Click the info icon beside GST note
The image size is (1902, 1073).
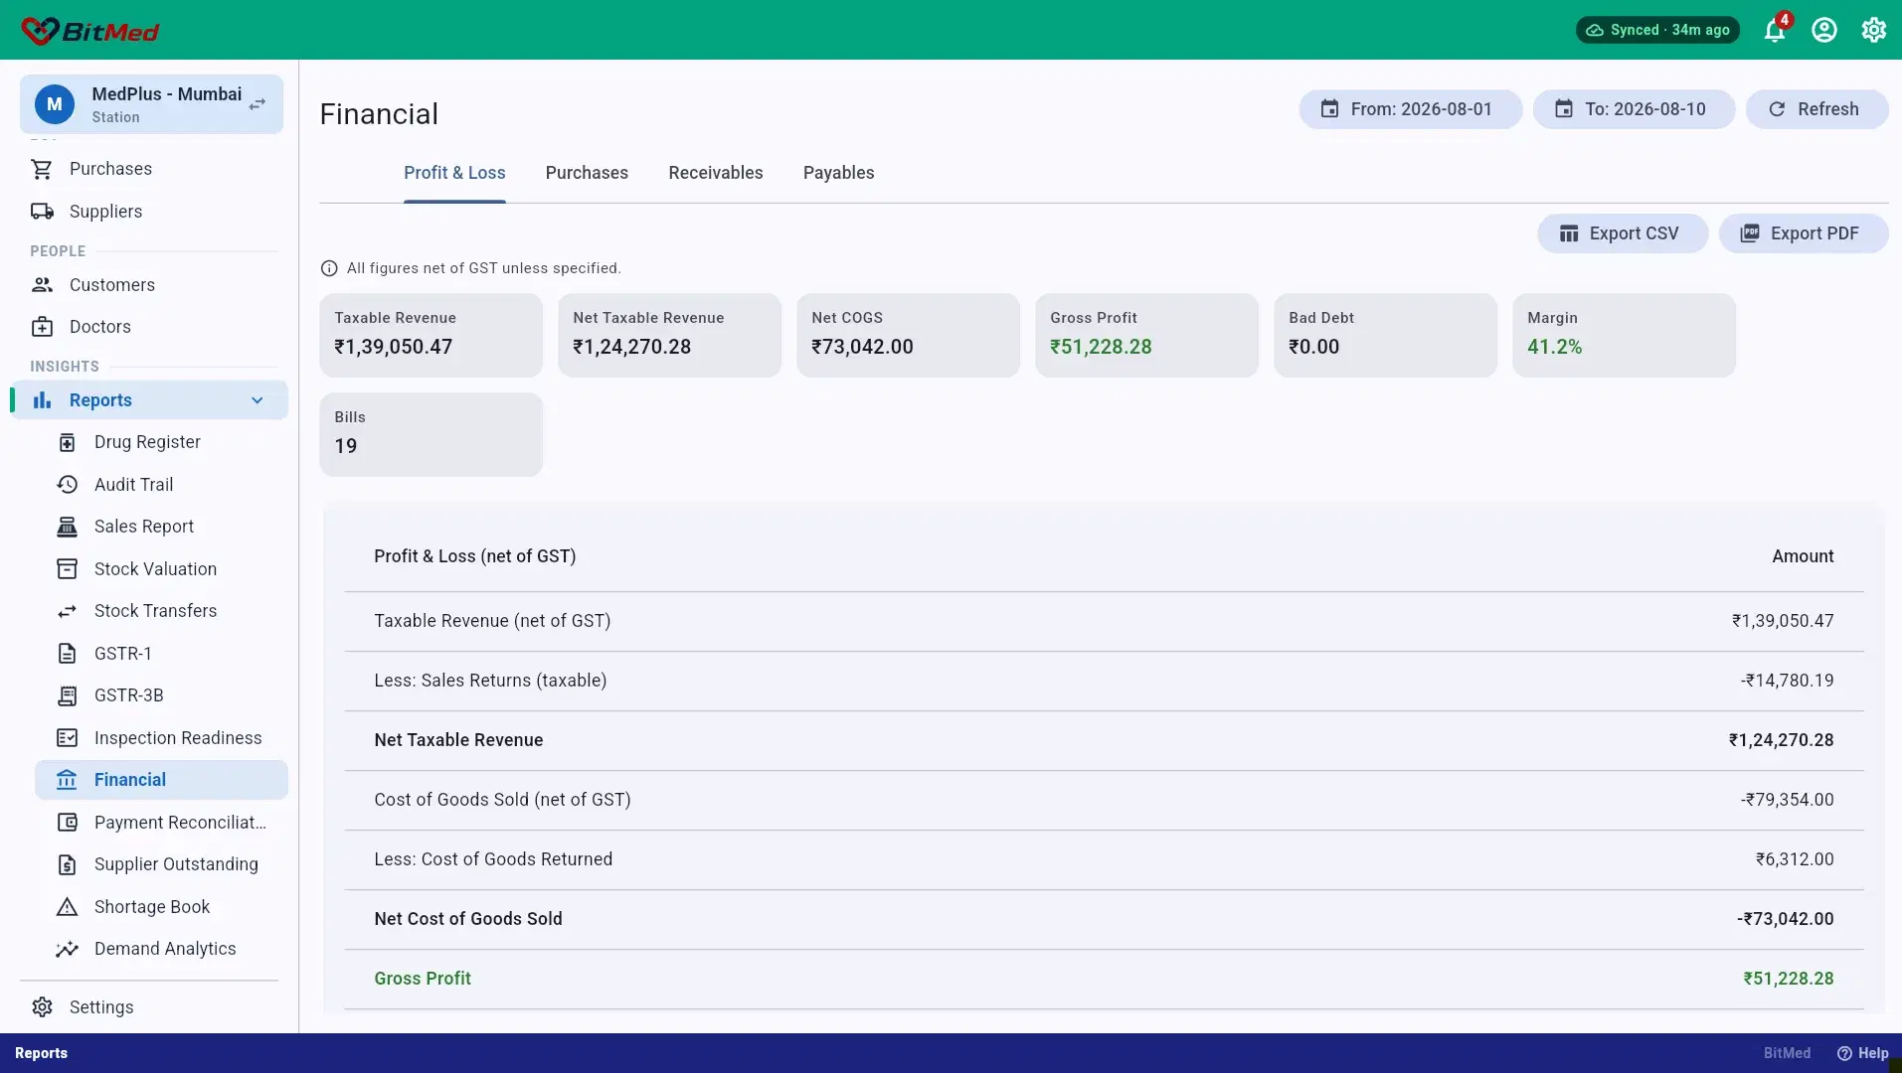329,268
